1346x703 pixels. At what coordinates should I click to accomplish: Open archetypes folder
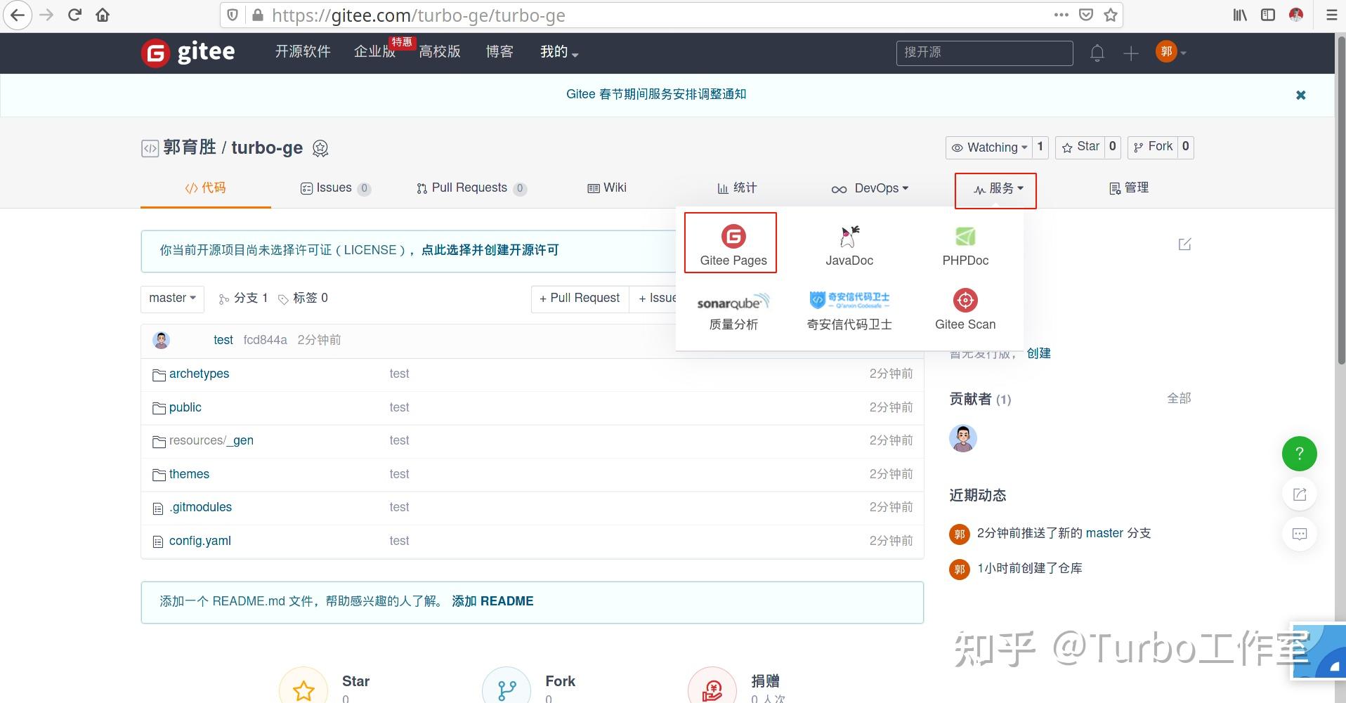199,374
